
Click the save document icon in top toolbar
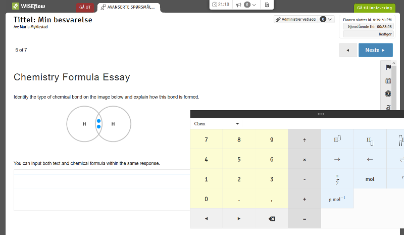267,5
